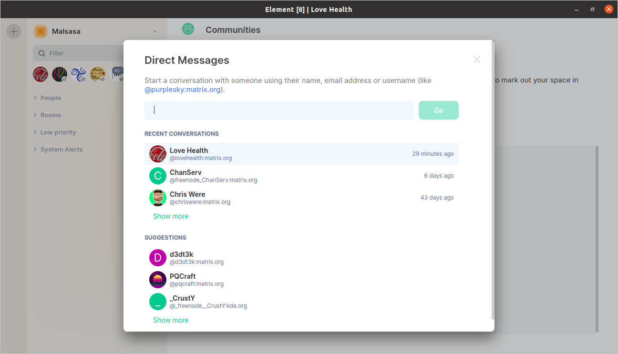The width and height of the screenshot is (618, 354).
Task: Click the @chriswere:matrix.org address
Action: [200, 202]
